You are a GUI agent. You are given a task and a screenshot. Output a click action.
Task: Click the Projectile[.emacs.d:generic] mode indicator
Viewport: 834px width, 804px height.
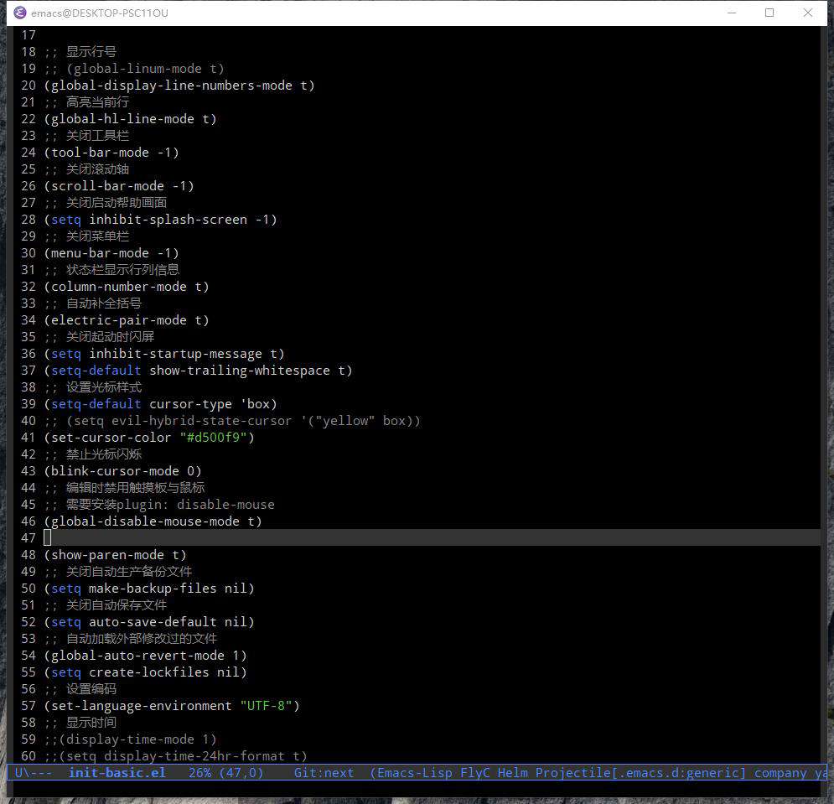coord(640,773)
